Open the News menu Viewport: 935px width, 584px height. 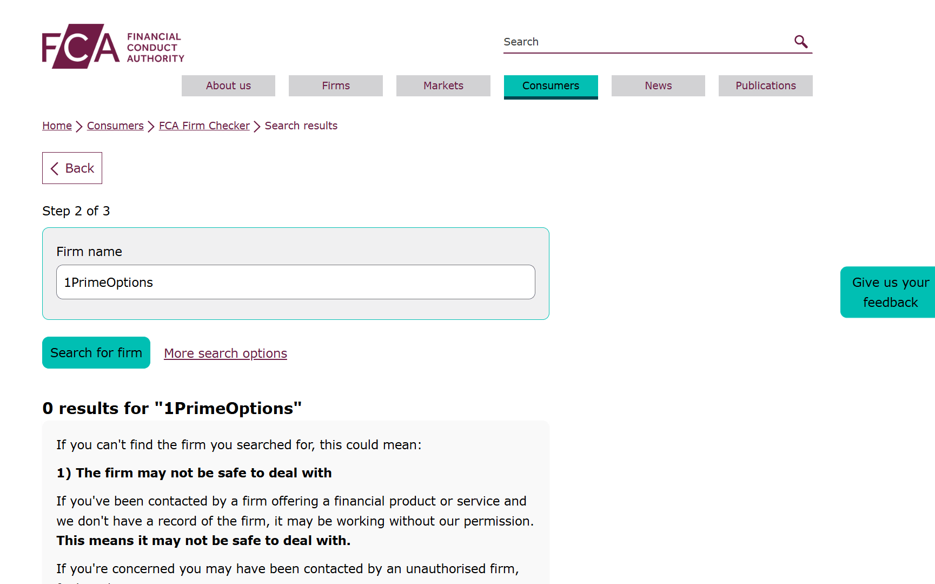pos(658,86)
